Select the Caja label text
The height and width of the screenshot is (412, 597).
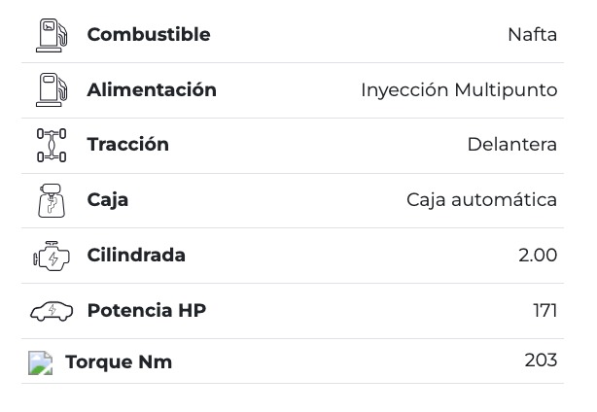pos(107,200)
